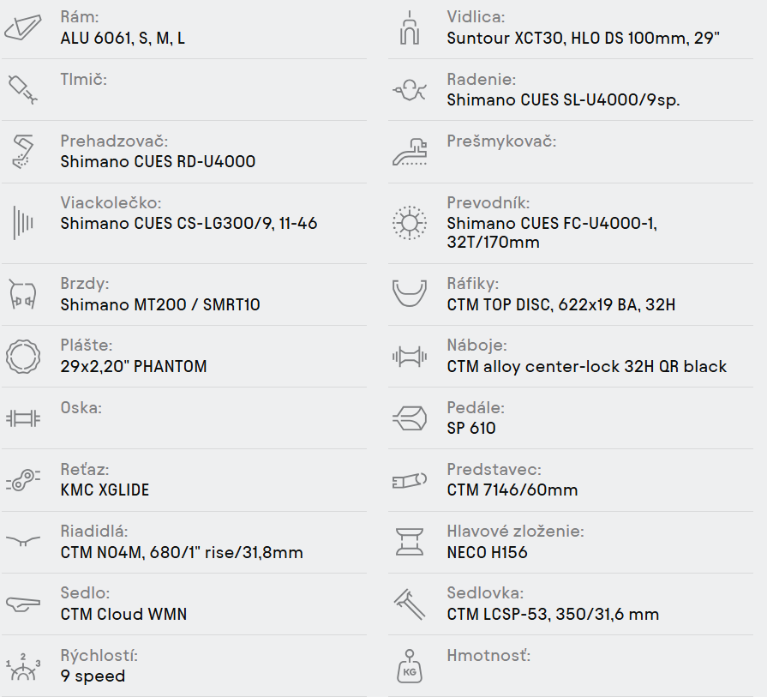Image resolution: width=767 pixels, height=697 pixels.
Task: Select the cassette value 'Shimano CUES CS-LG300/9, 11-46'
Action: click(189, 223)
